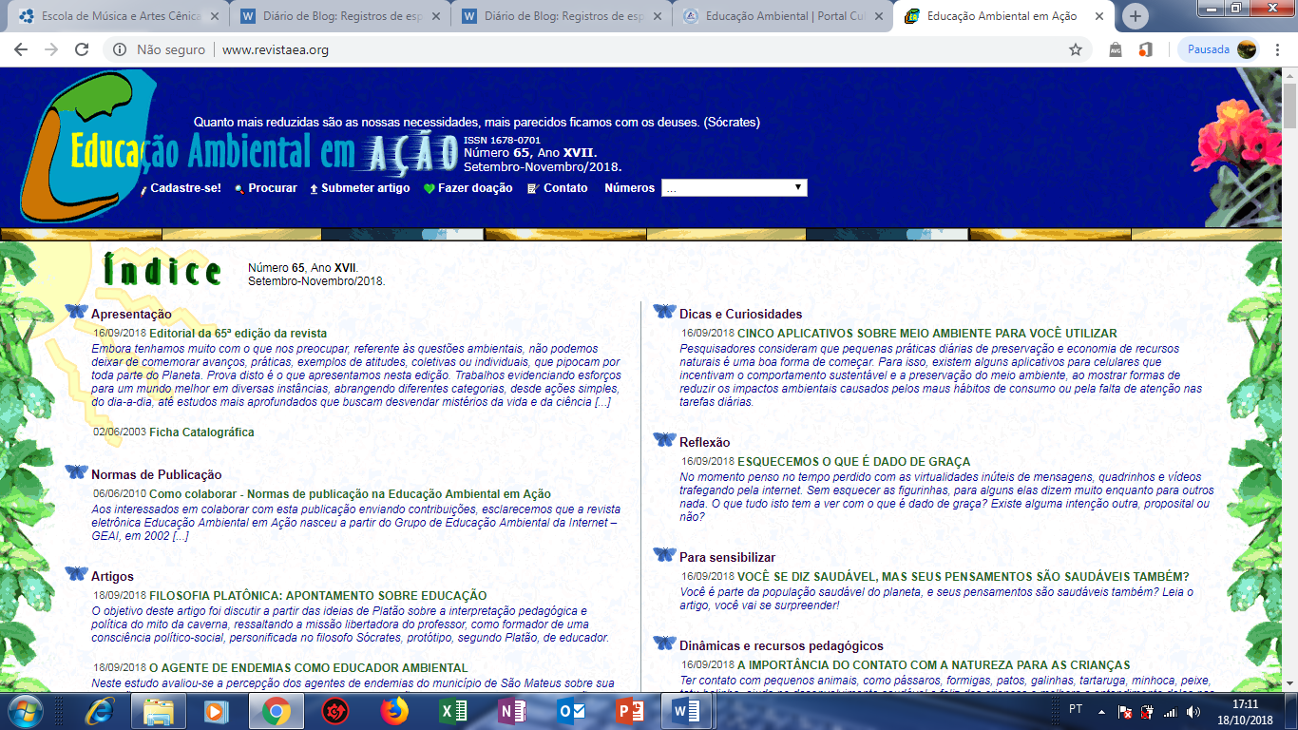Expand the Números dropdown
1298x730 pixels.
734,188
